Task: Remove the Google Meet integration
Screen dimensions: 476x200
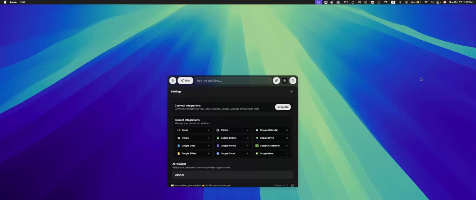Action: pyautogui.click(x=287, y=153)
